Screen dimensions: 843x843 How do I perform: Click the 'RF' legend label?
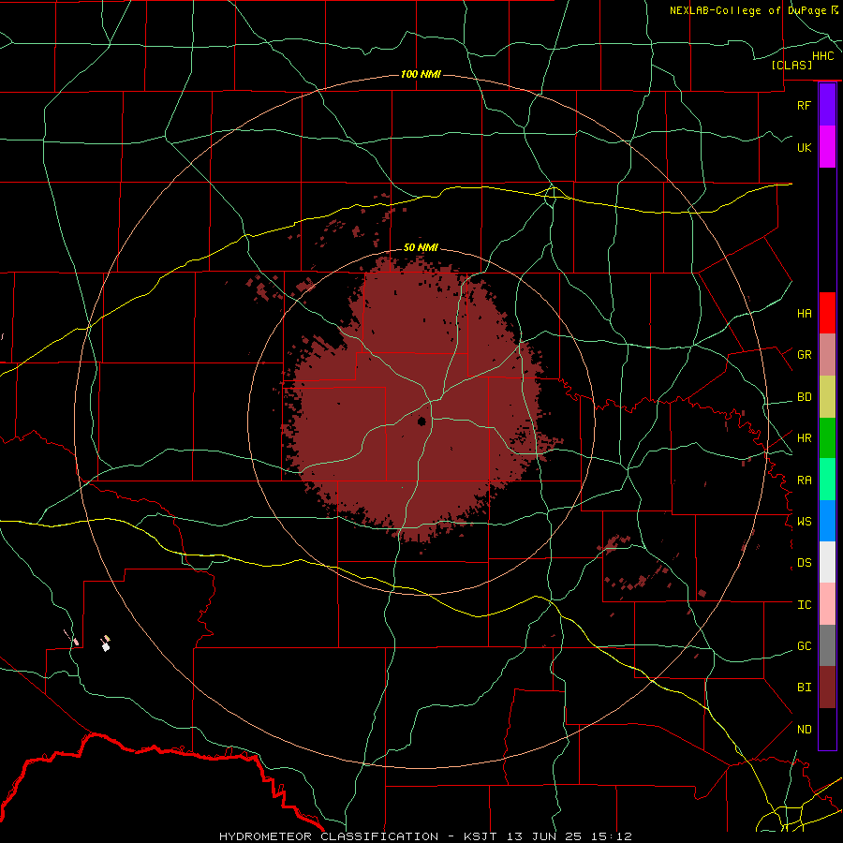(x=804, y=105)
